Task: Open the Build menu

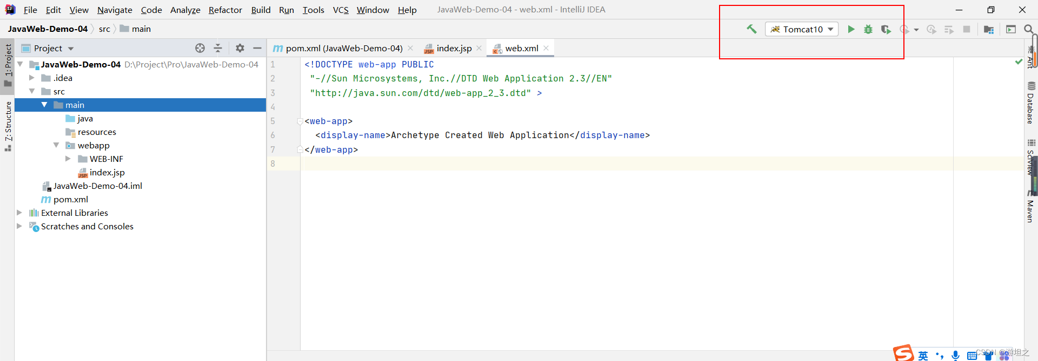Action: 261,10
